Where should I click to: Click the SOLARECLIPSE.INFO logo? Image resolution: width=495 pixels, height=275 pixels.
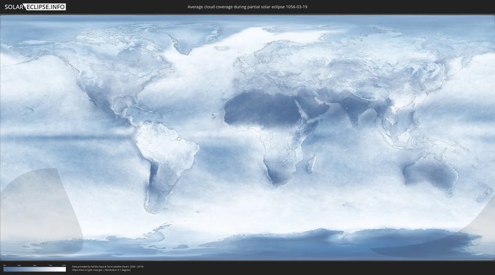point(33,7)
